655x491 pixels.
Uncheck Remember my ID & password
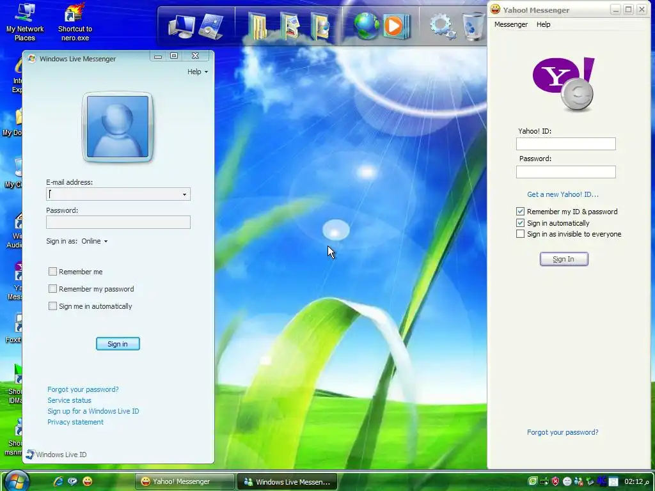[520, 211]
